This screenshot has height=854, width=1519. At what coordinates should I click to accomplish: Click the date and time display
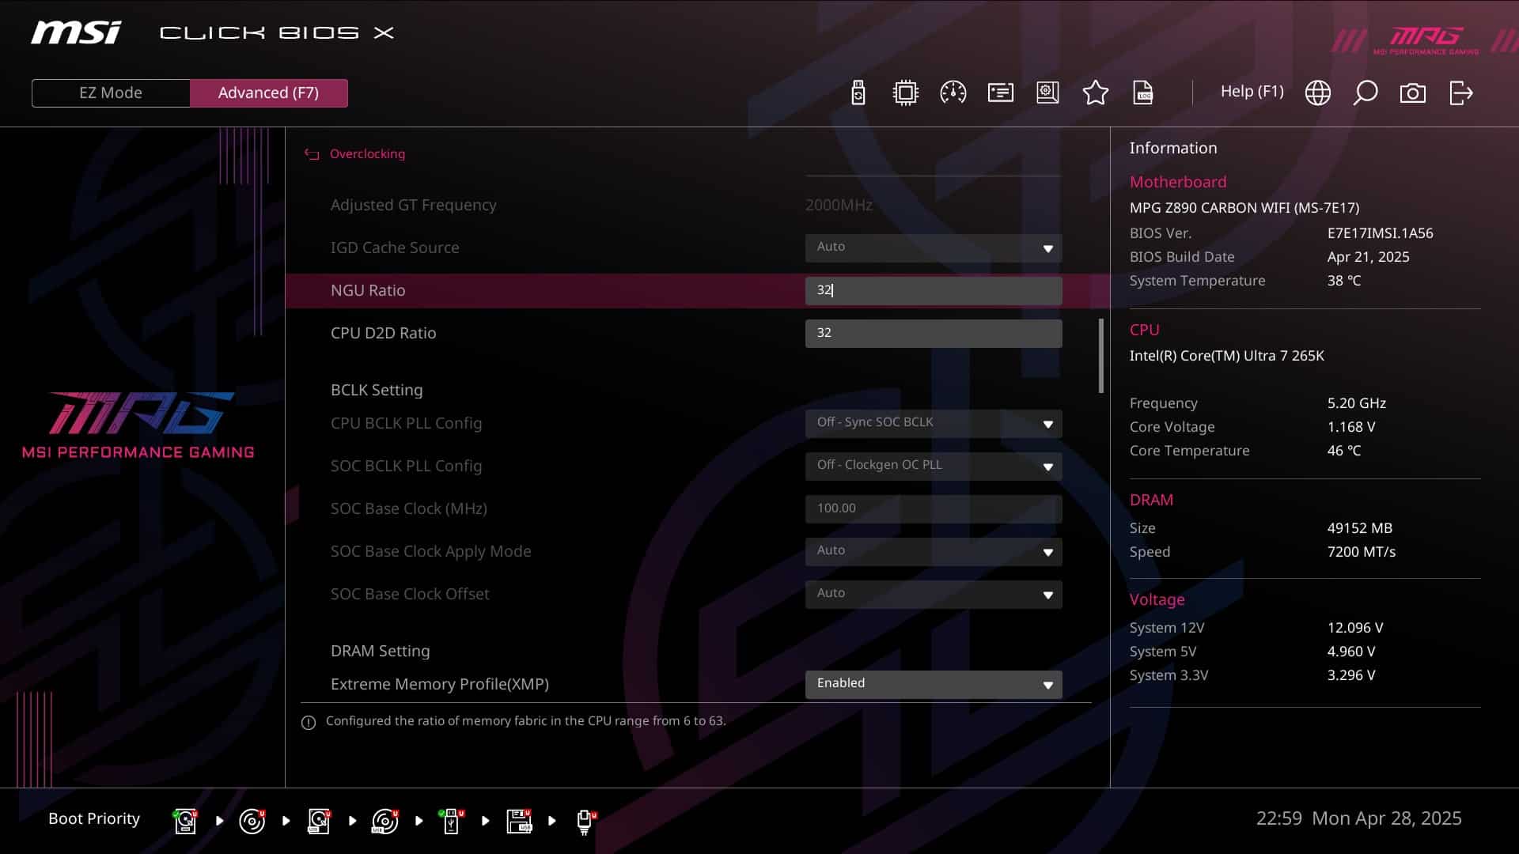pos(1358,818)
